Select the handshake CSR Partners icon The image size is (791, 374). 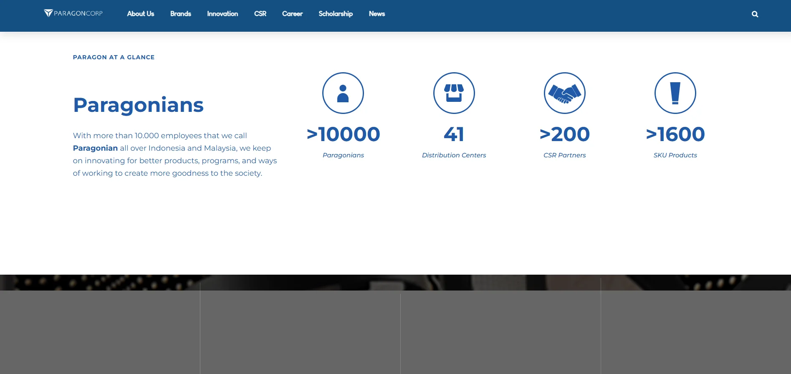pyautogui.click(x=564, y=93)
